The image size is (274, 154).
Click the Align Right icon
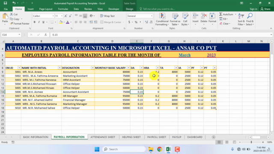pos(85,22)
